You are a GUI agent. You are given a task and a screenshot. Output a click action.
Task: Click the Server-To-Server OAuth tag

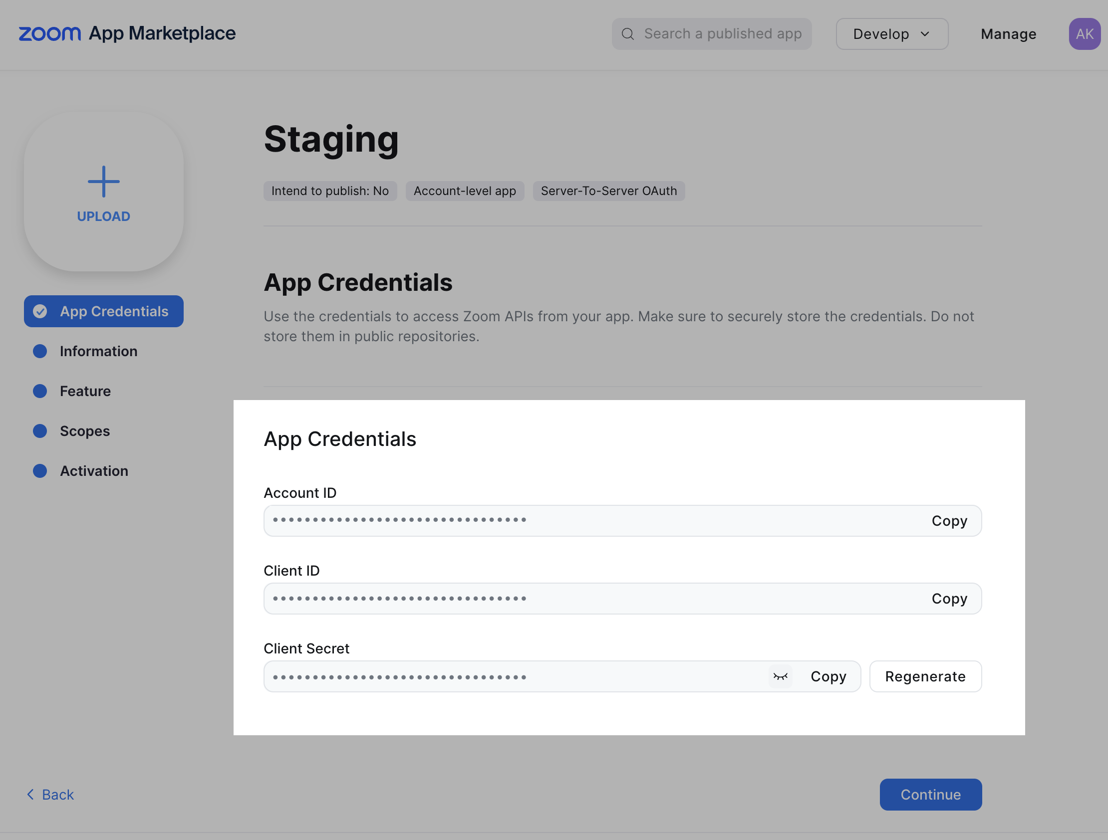(x=608, y=191)
